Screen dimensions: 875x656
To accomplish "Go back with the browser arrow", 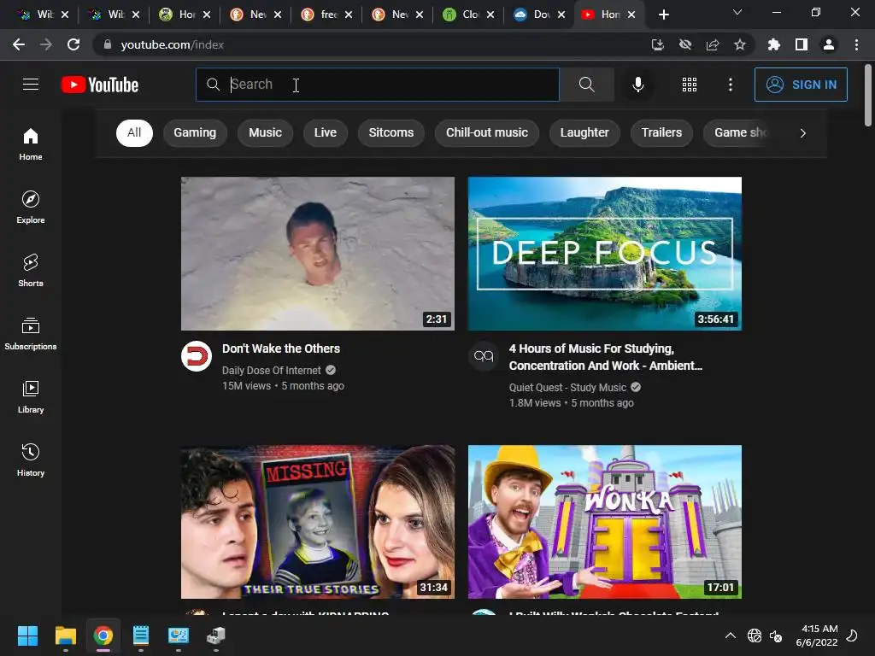I will coord(19,44).
